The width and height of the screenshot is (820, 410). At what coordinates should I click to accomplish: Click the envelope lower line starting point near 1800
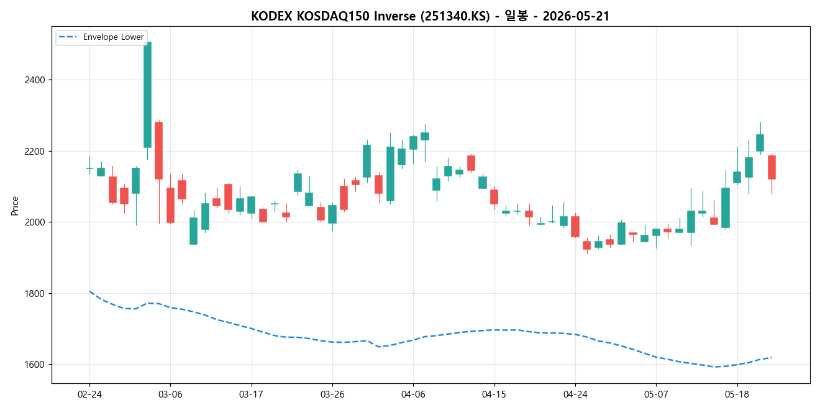(x=89, y=291)
